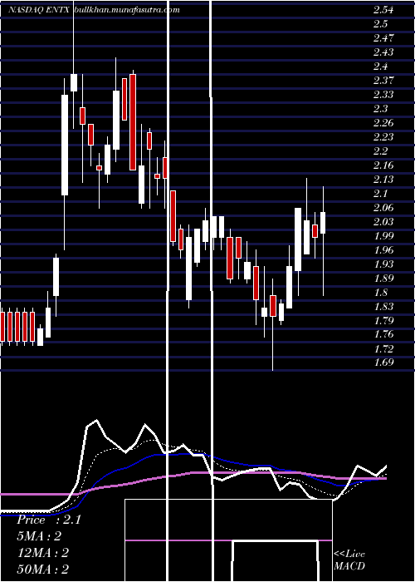Click the 2.16 price axis label
The width and height of the screenshot is (415, 582).
[x=383, y=165]
